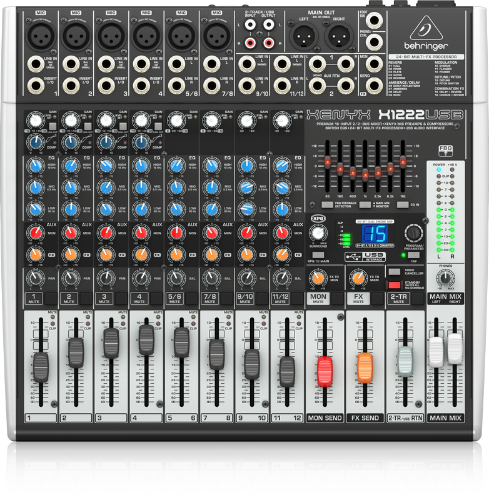Toggle the red STANDBY button
Screen dimensions: 489x500
394,284
